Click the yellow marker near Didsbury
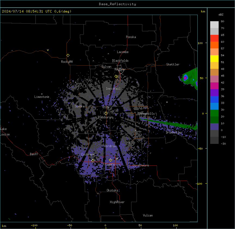 click(106, 113)
